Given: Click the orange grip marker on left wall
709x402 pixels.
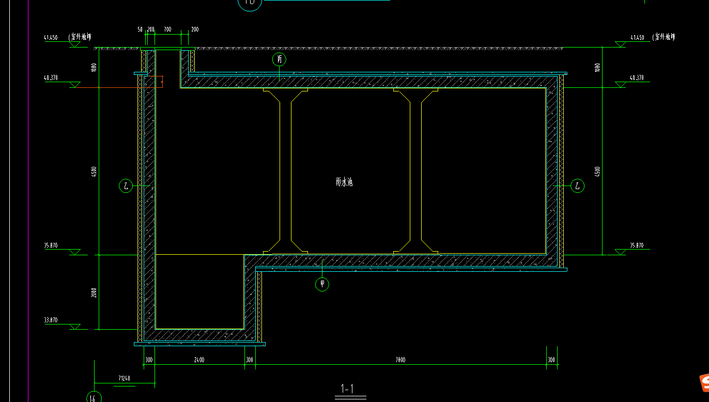Looking at the screenshot, I should point(162,81).
